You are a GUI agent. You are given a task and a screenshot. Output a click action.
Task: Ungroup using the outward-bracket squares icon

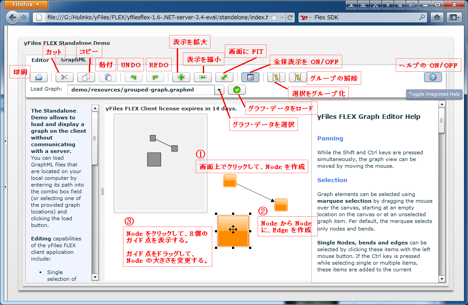click(x=298, y=77)
